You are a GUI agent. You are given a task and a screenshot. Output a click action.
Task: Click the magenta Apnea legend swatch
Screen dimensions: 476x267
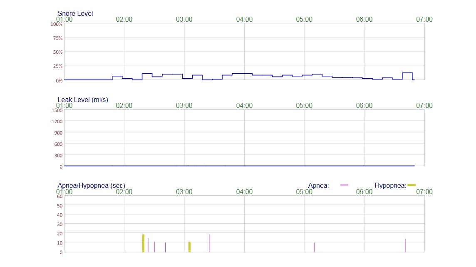tap(344, 185)
